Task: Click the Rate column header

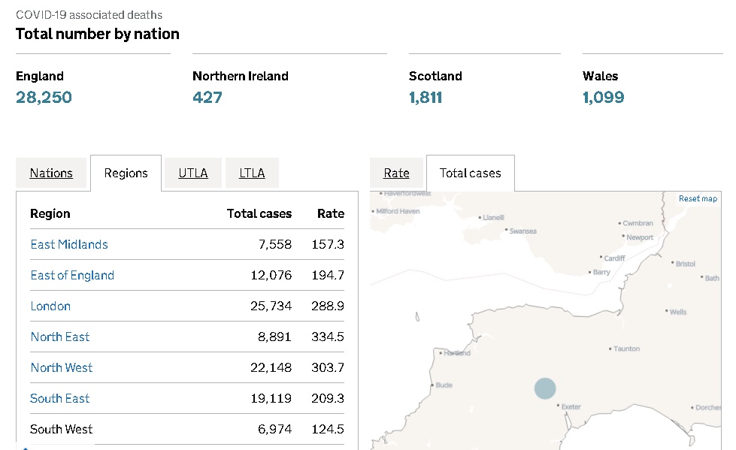Action: pyautogui.click(x=330, y=213)
